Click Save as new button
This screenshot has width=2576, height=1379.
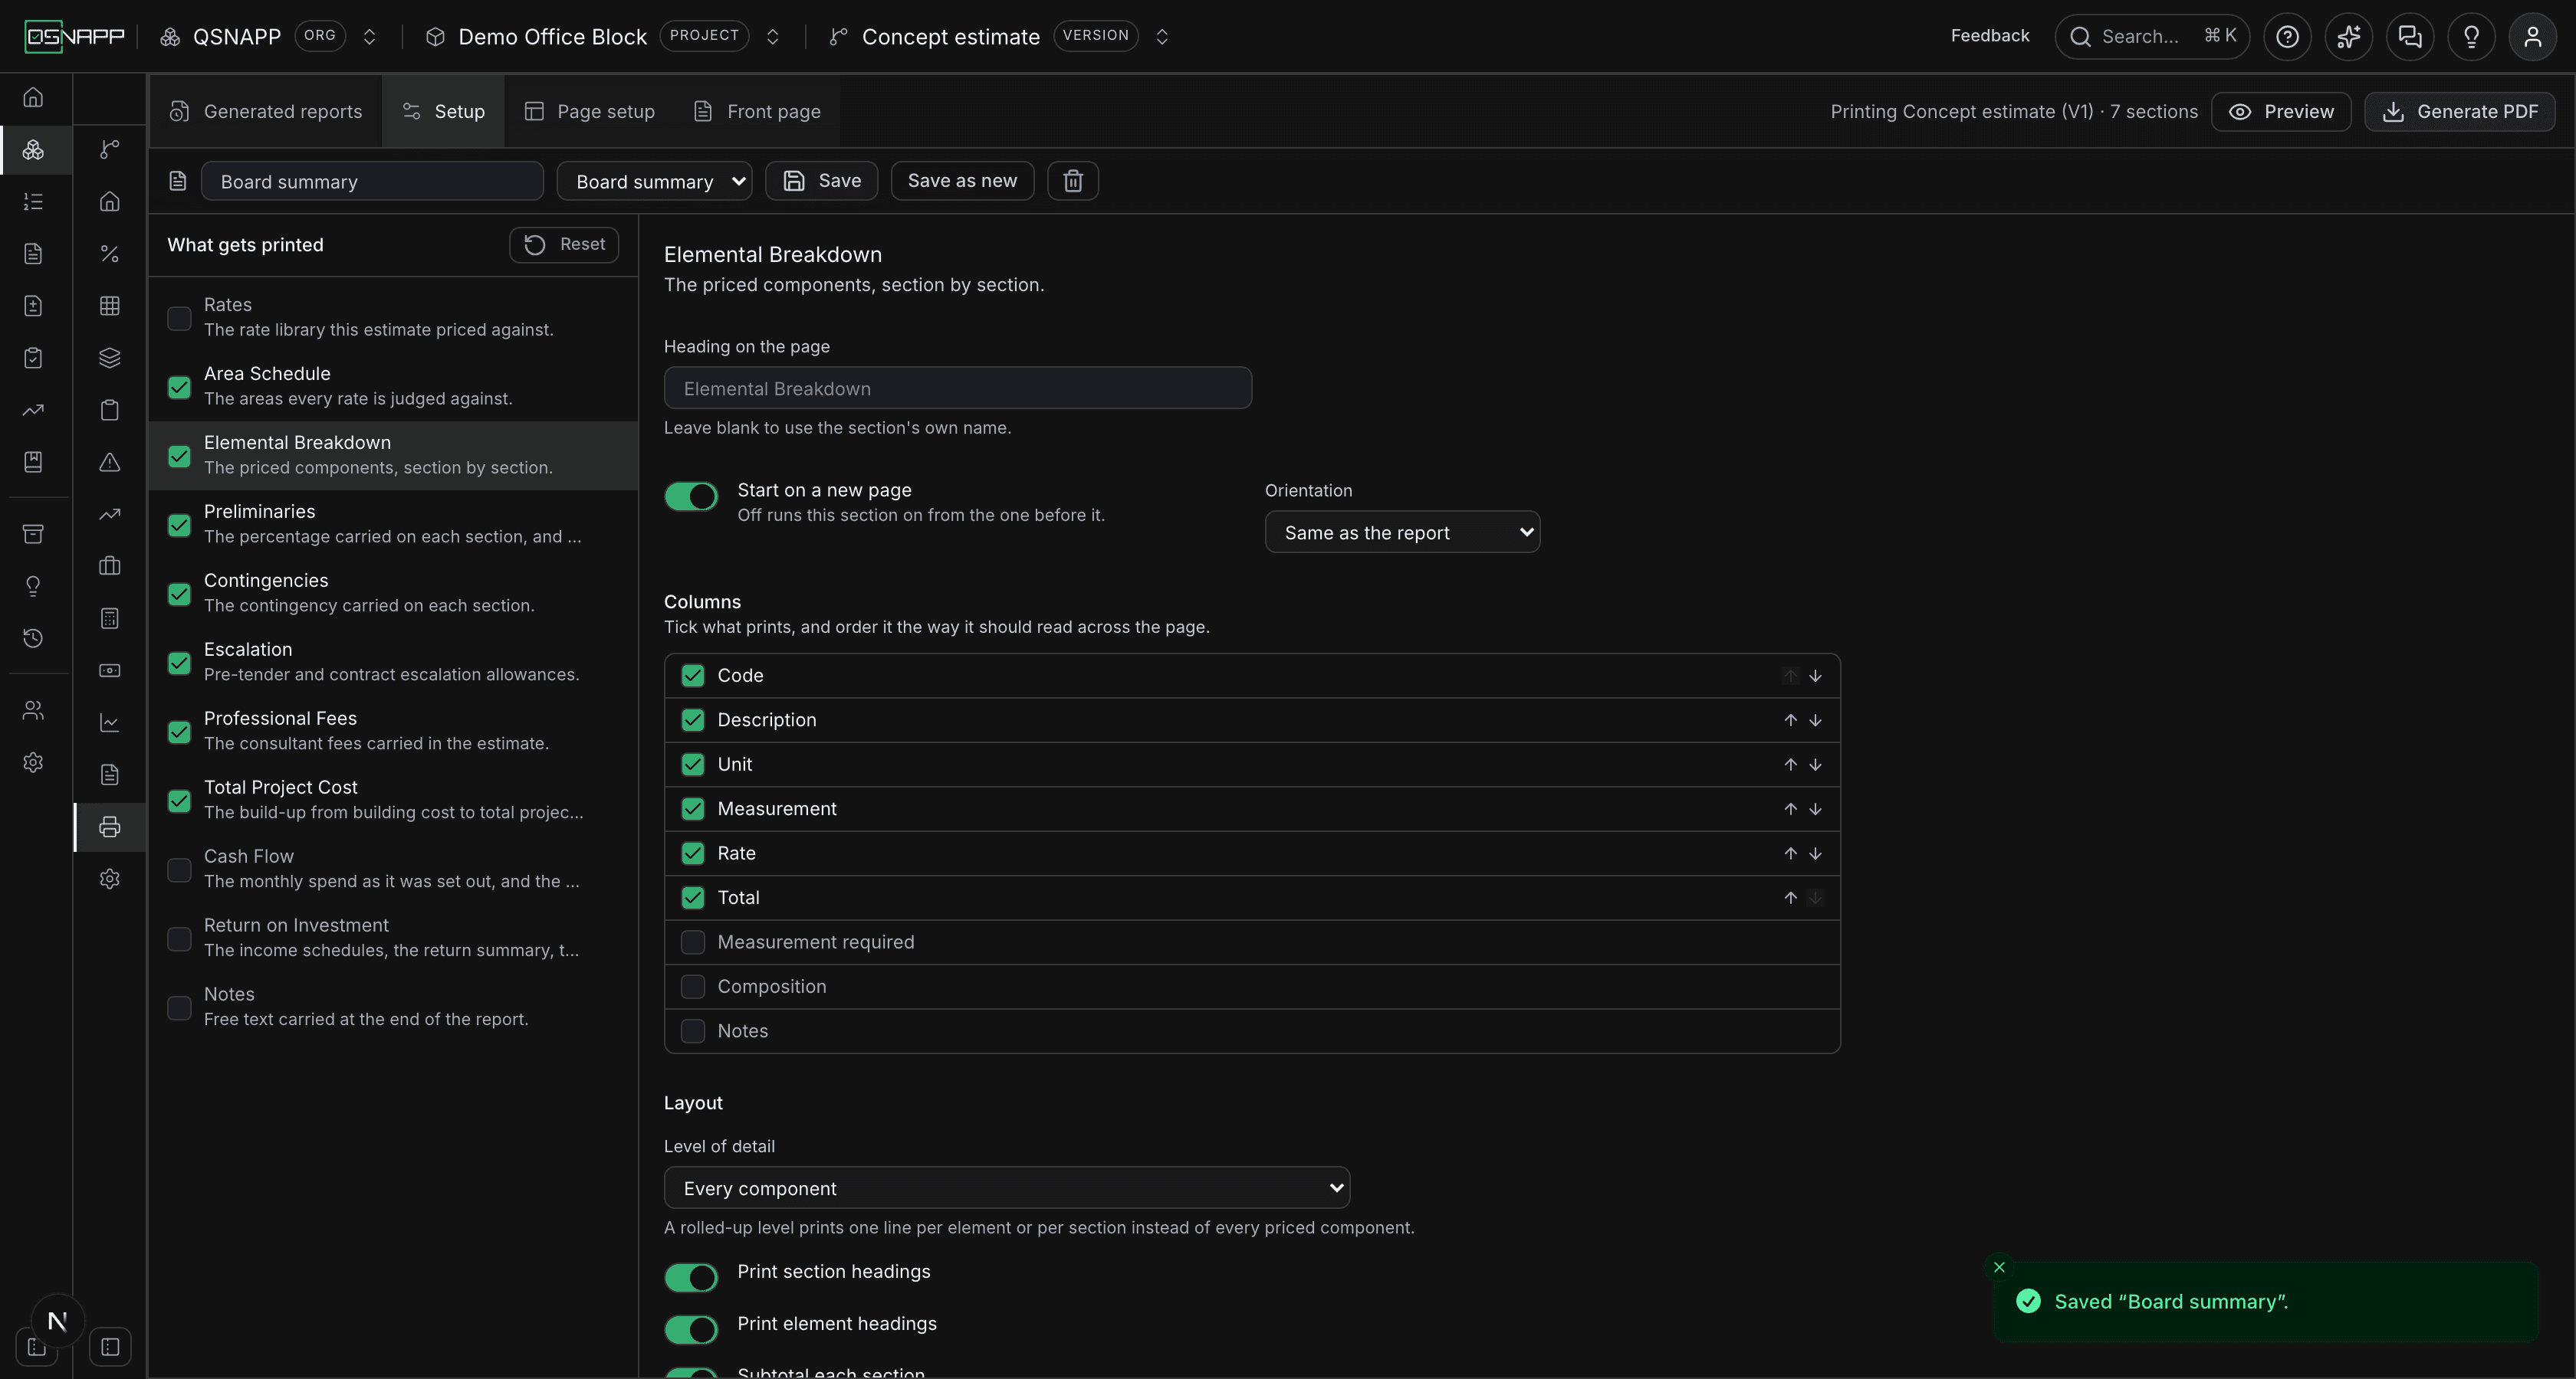[962, 181]
